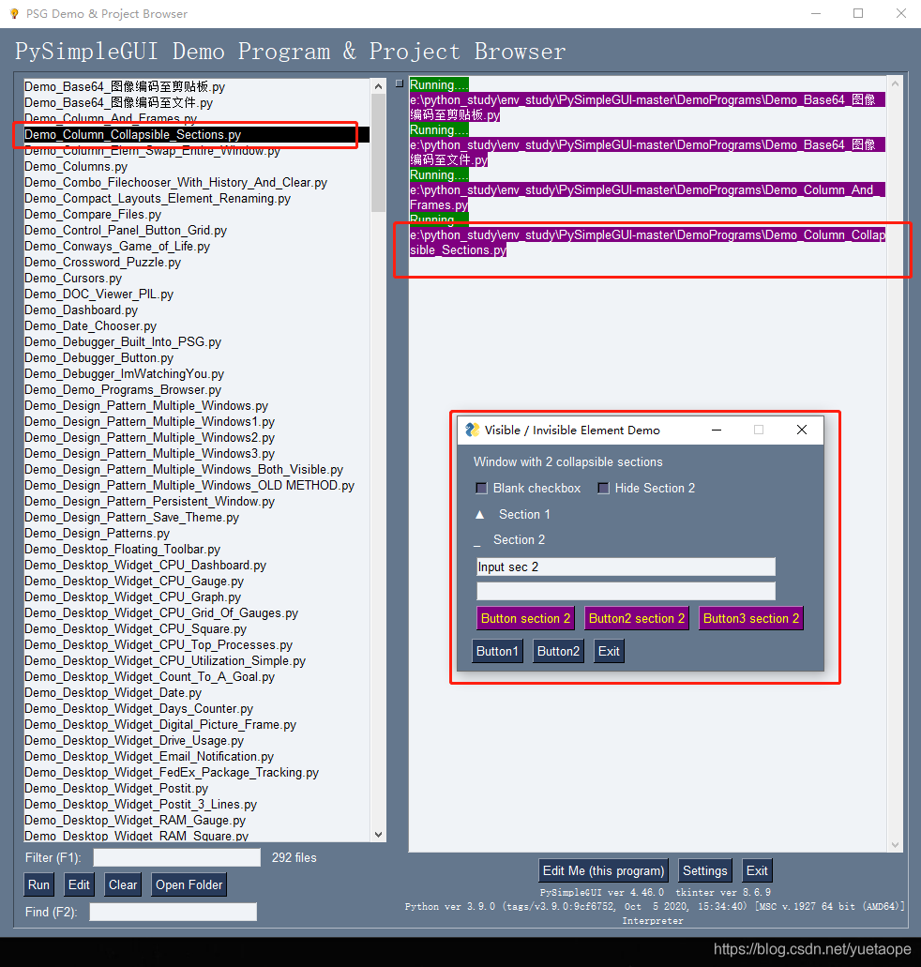Click the Clear button
Image resolution: width=921 pixels, height=967 pixels.
pyautogui.click(x=123, y=885)
